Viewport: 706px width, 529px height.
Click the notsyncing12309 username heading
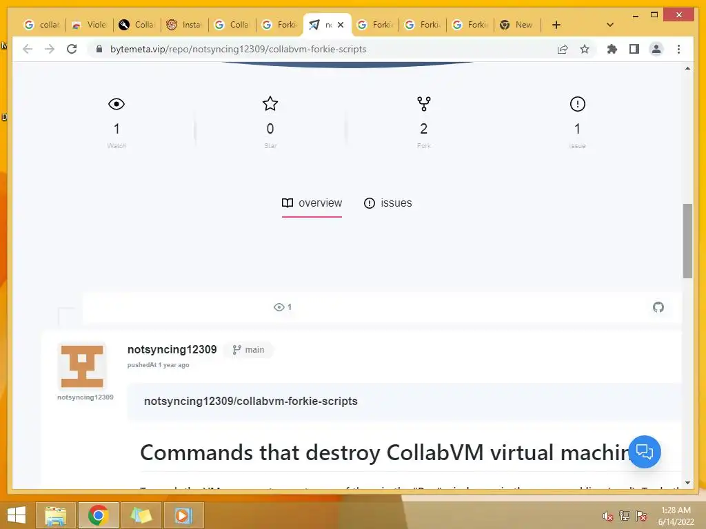click(x=172, y=349)
